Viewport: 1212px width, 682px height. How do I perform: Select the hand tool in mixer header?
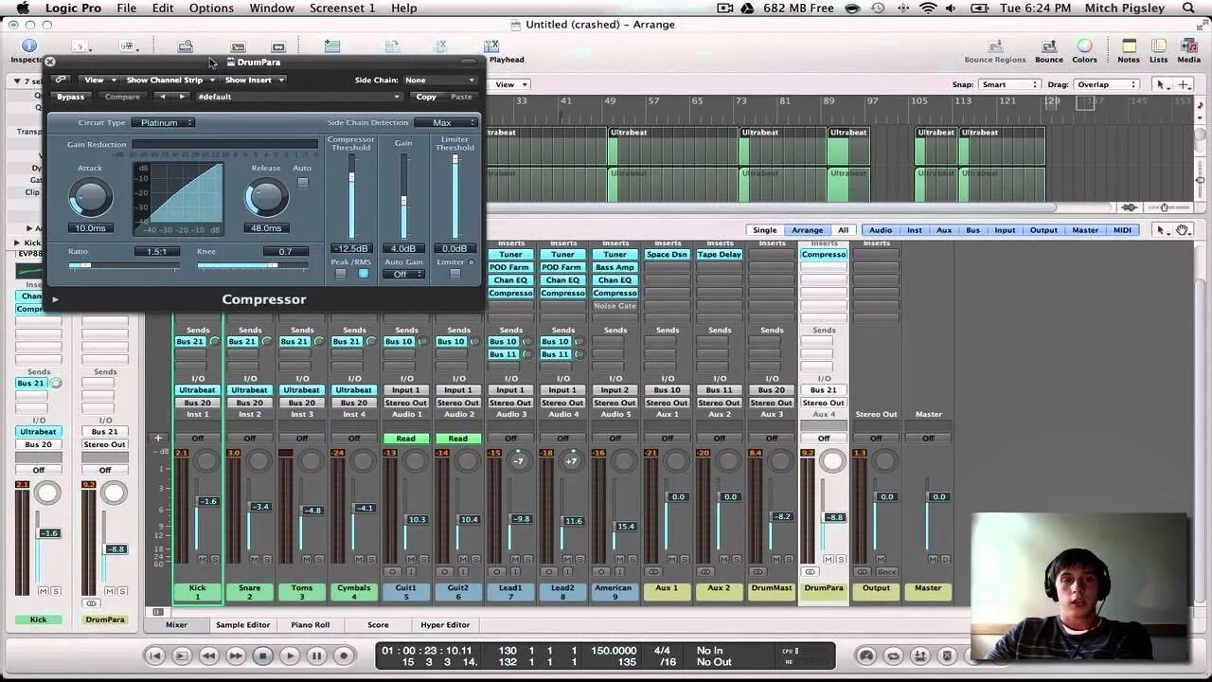1183,230
